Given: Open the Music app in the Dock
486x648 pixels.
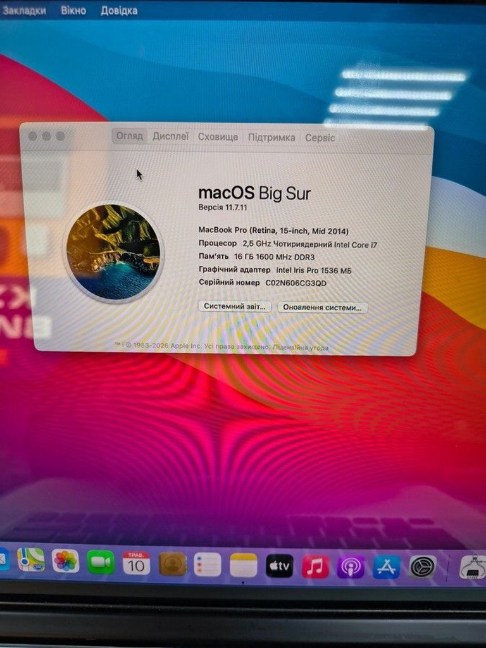Looking at the screenshot, I should pos(315,566).
